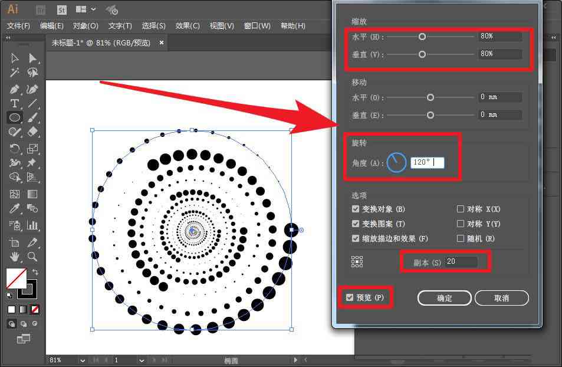Open the 效果(C) menu
The width and height of the screenshot is (562, 367).
188,26
